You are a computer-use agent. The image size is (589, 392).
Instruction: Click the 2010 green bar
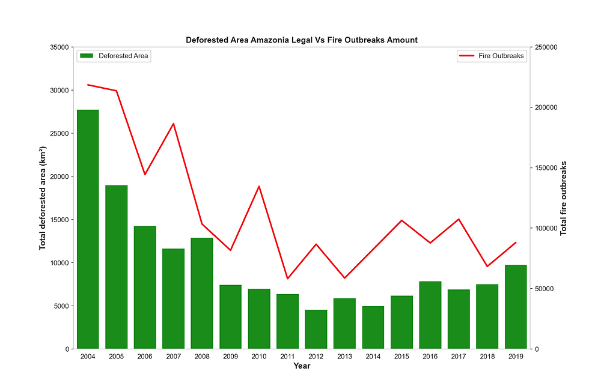(259, 319)
